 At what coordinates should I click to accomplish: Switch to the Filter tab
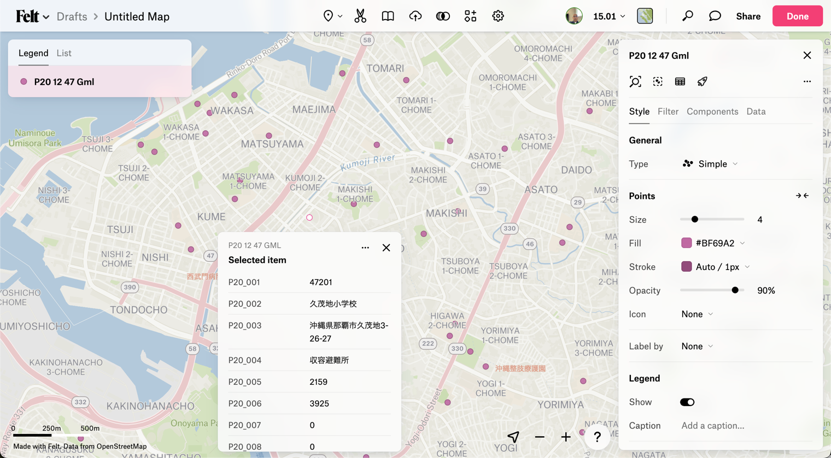pos(668,111)
